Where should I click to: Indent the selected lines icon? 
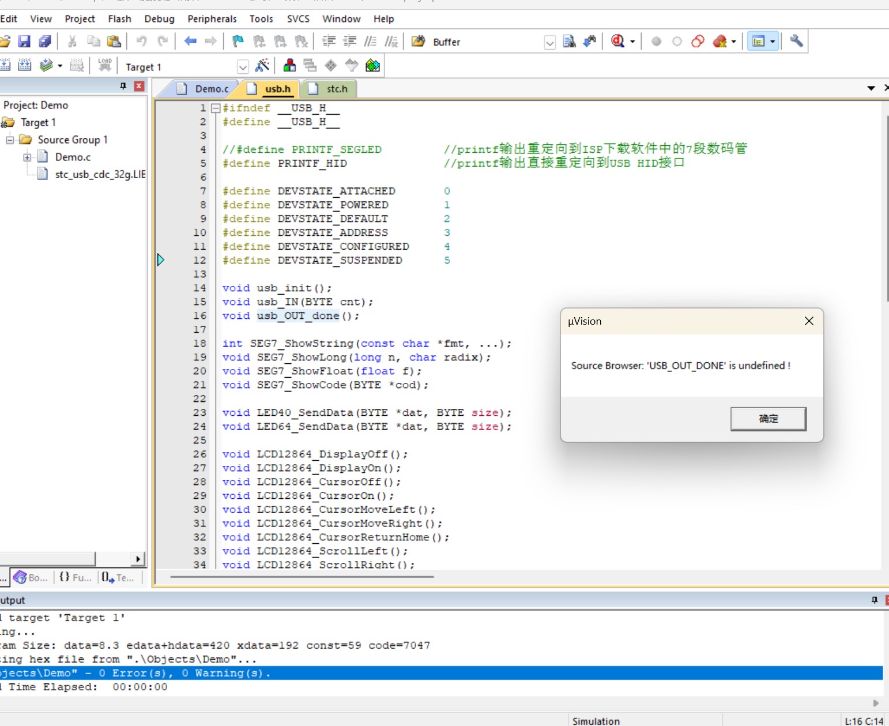tap(329, 41)
